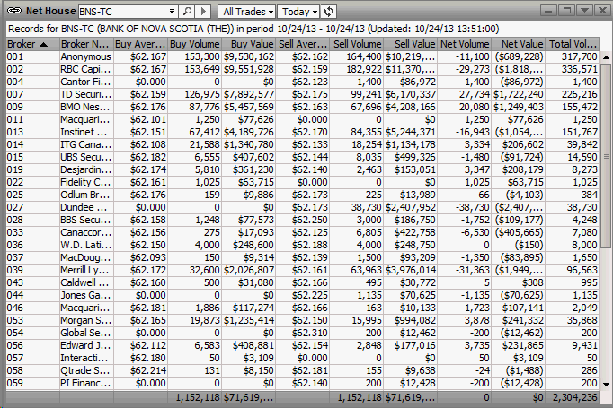Click the BNS-TC symbol input field

[x=123, y=12]
